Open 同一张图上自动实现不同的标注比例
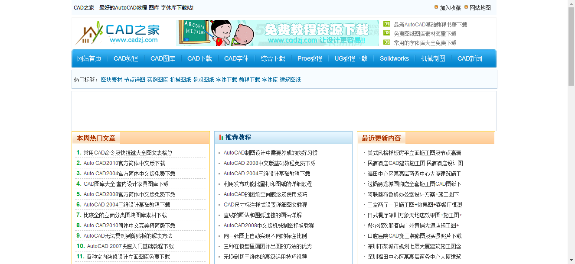Image resolution: width=575 pixels, height=264 pixels. [265, 236]
